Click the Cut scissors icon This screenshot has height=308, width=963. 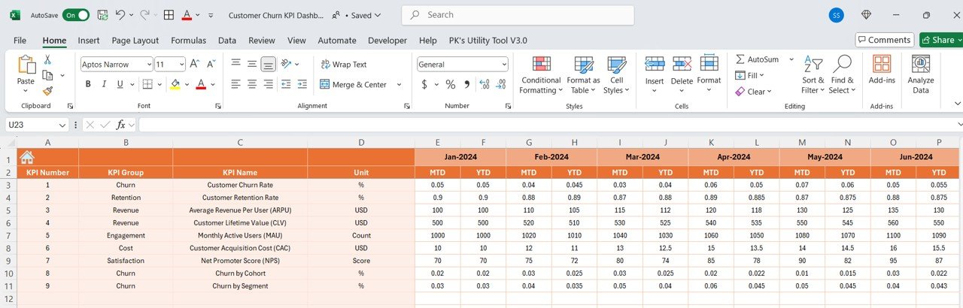(47, 59)
